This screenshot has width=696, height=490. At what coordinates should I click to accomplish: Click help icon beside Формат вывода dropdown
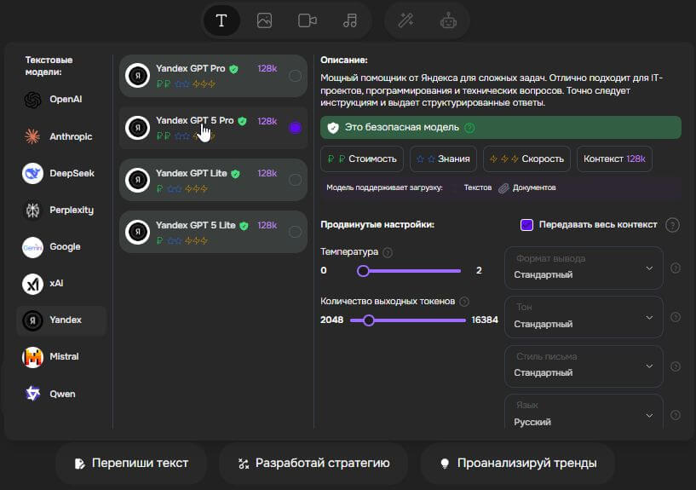pos(676,268)
